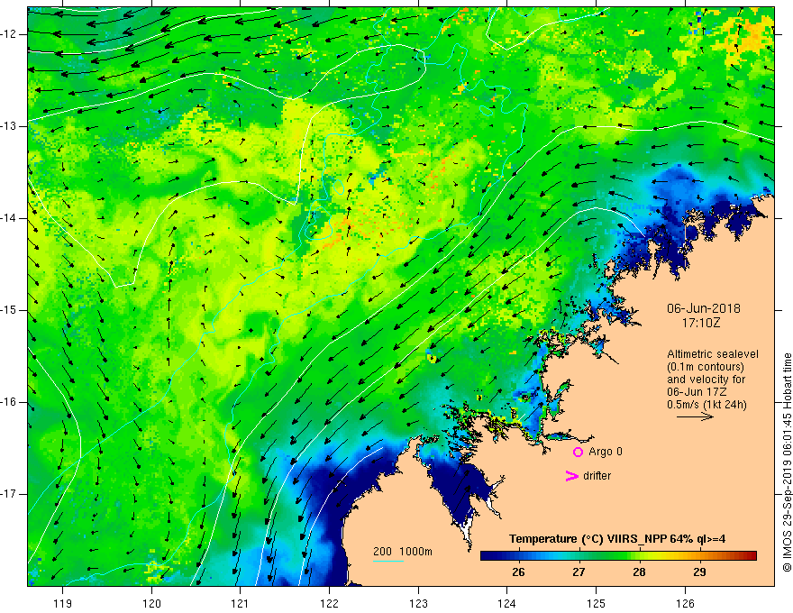The height and width of the screenshot is (613, 793).
Task: Click the 'and velocity for' caption line
Action: 706,380
